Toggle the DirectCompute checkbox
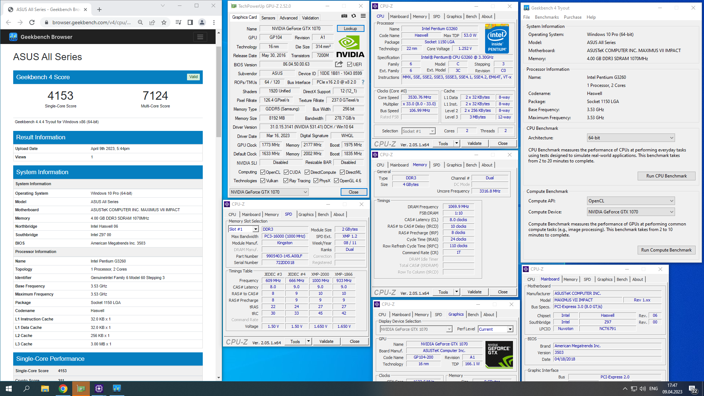 coord(307,172)
